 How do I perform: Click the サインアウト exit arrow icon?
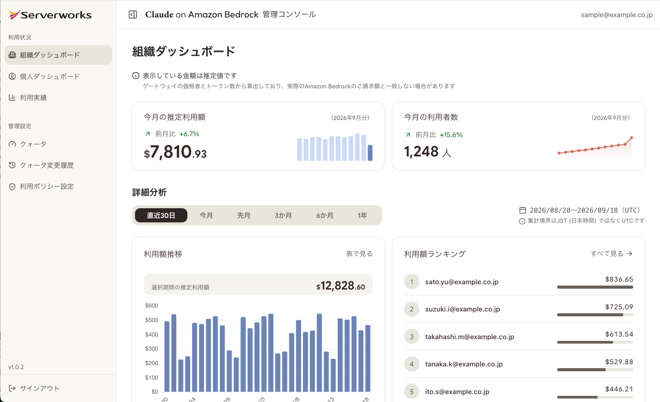pos(12,388)
